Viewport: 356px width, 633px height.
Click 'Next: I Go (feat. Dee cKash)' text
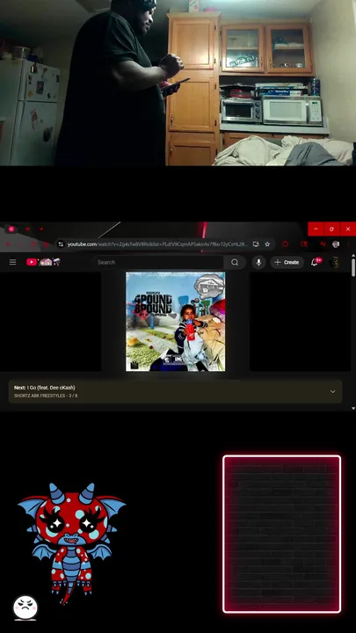coord(45,388)
